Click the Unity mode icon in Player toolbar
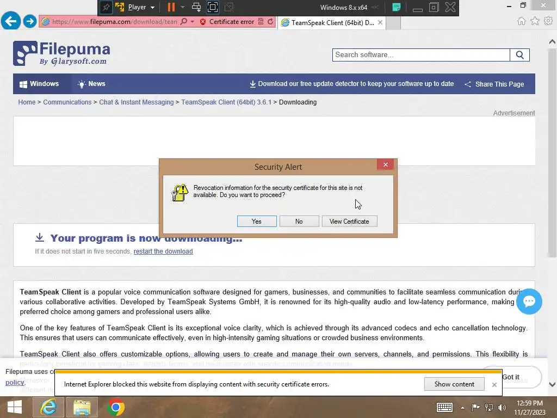Viewport: 557px width, 418px height. pos(229,7)
